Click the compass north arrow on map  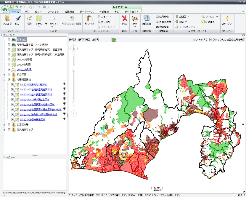click(74, 48)
